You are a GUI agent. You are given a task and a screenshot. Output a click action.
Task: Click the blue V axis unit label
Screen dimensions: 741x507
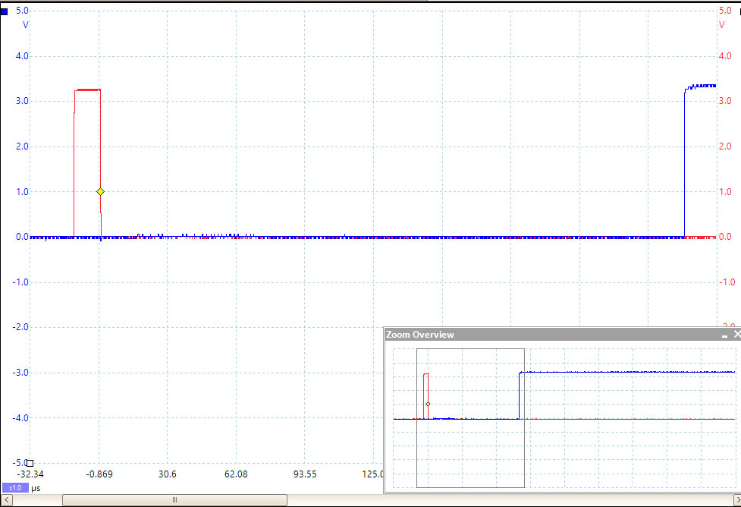click(x=25, y=24)
